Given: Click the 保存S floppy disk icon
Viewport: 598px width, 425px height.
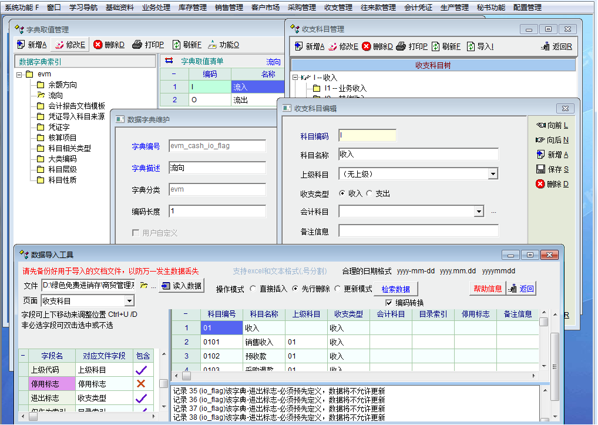Looking at the screenshot, I should [x=540, y=169].
